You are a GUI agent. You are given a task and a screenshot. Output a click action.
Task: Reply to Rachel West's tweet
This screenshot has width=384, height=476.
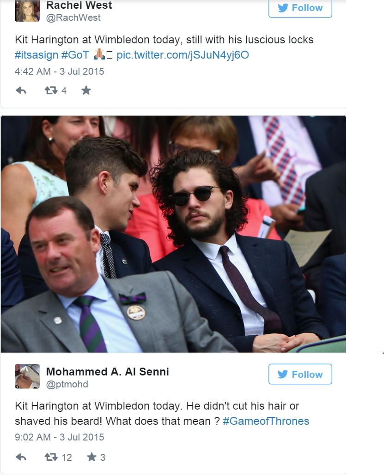21,90
